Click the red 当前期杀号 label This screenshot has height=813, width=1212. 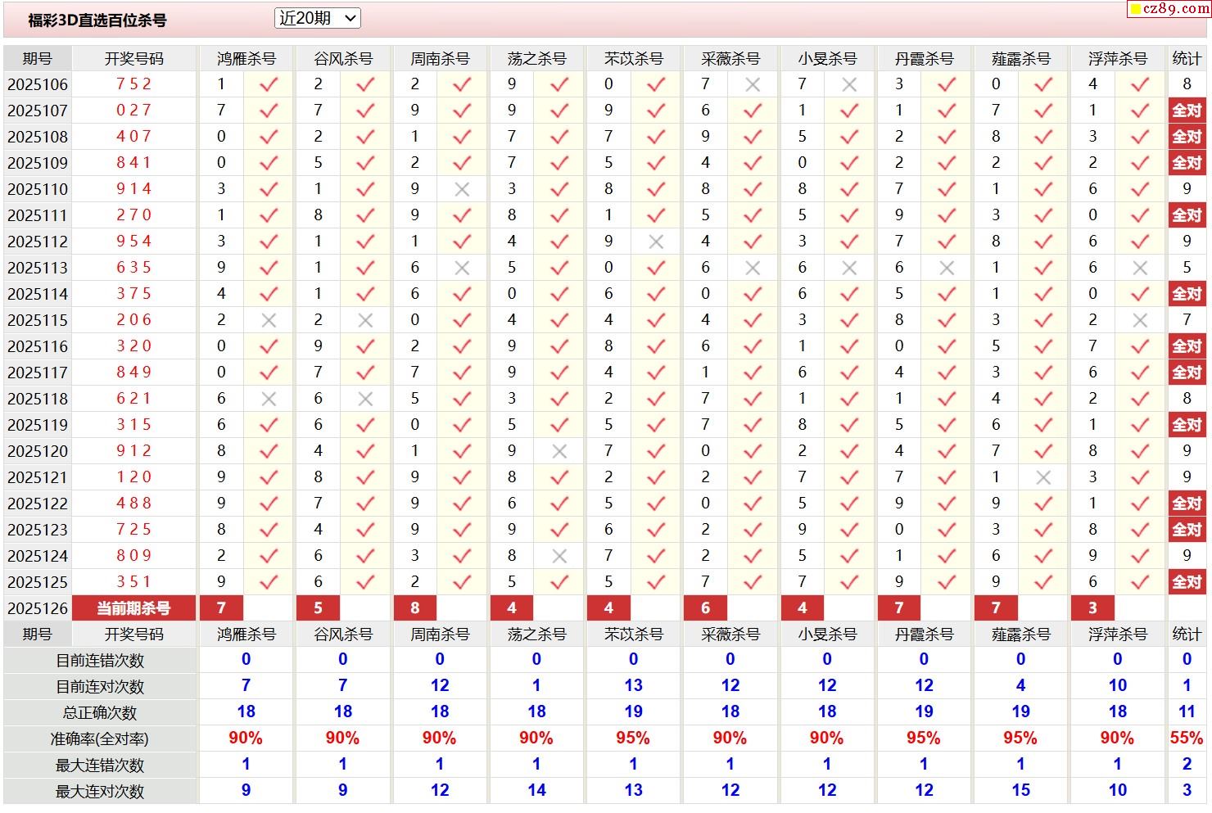pyautogui.click(x=134, y=608)
